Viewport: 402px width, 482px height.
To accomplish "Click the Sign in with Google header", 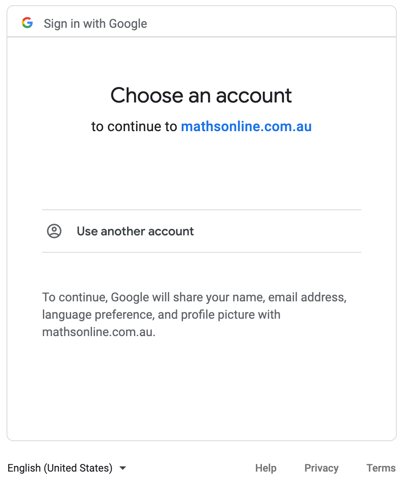I will (95, 23).
